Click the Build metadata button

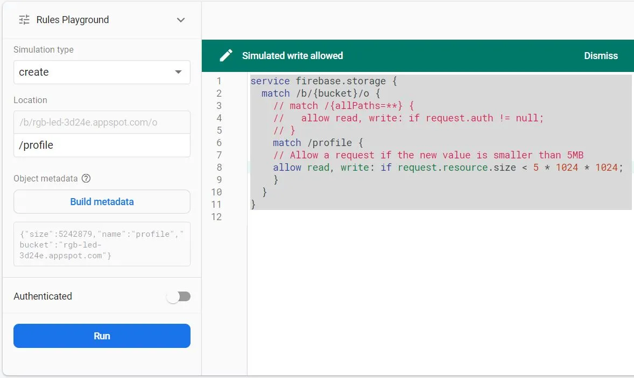102,202
